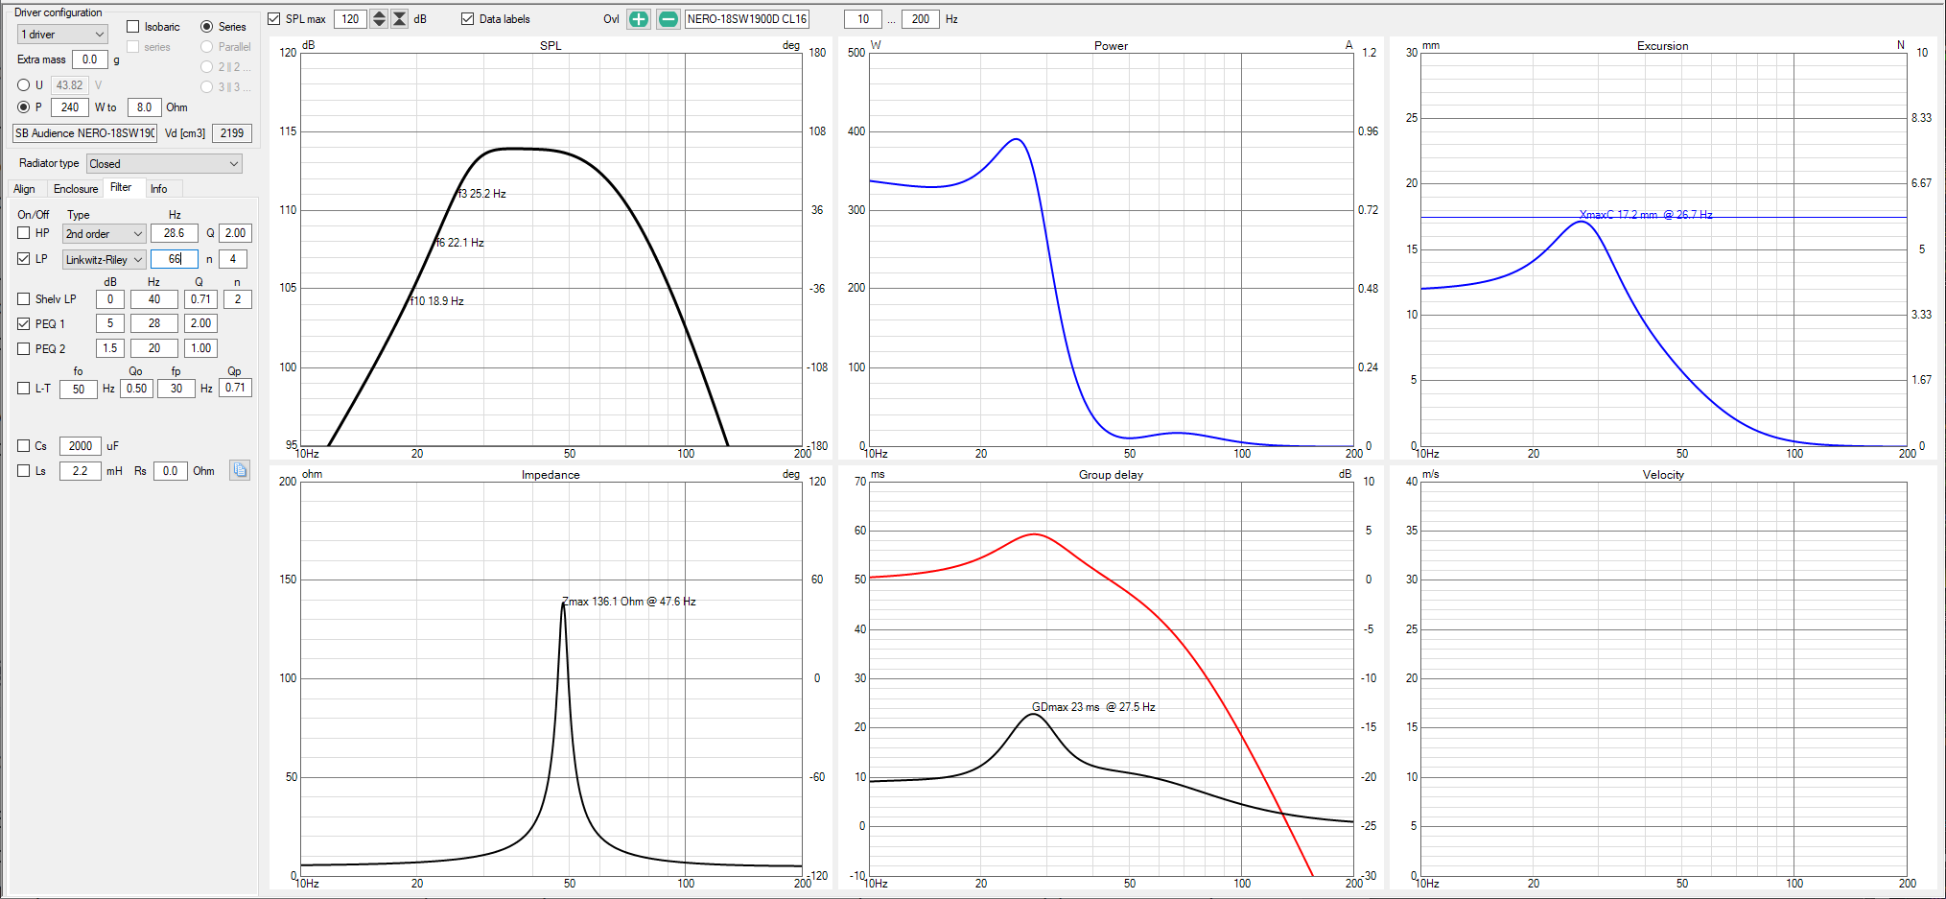Open the Info tab

[159, 189]
